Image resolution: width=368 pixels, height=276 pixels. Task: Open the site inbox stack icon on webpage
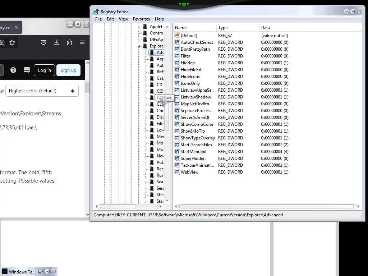[27, 70]
